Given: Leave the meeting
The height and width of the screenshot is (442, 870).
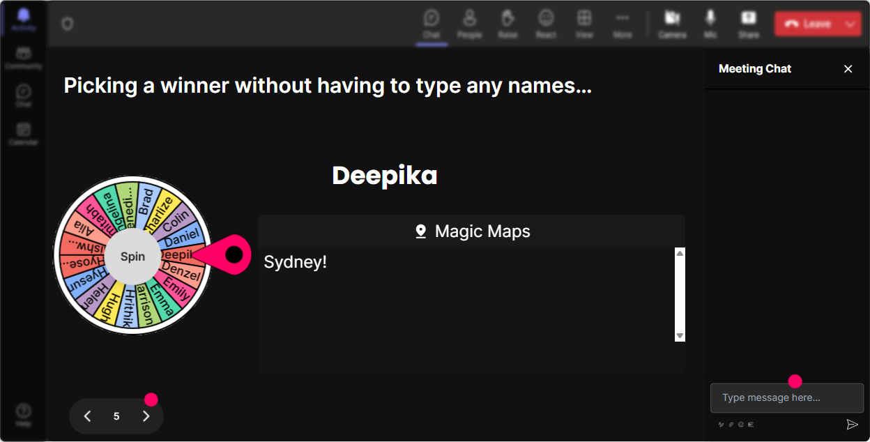Looking at the screenshot, I should (x=807, y=24).
